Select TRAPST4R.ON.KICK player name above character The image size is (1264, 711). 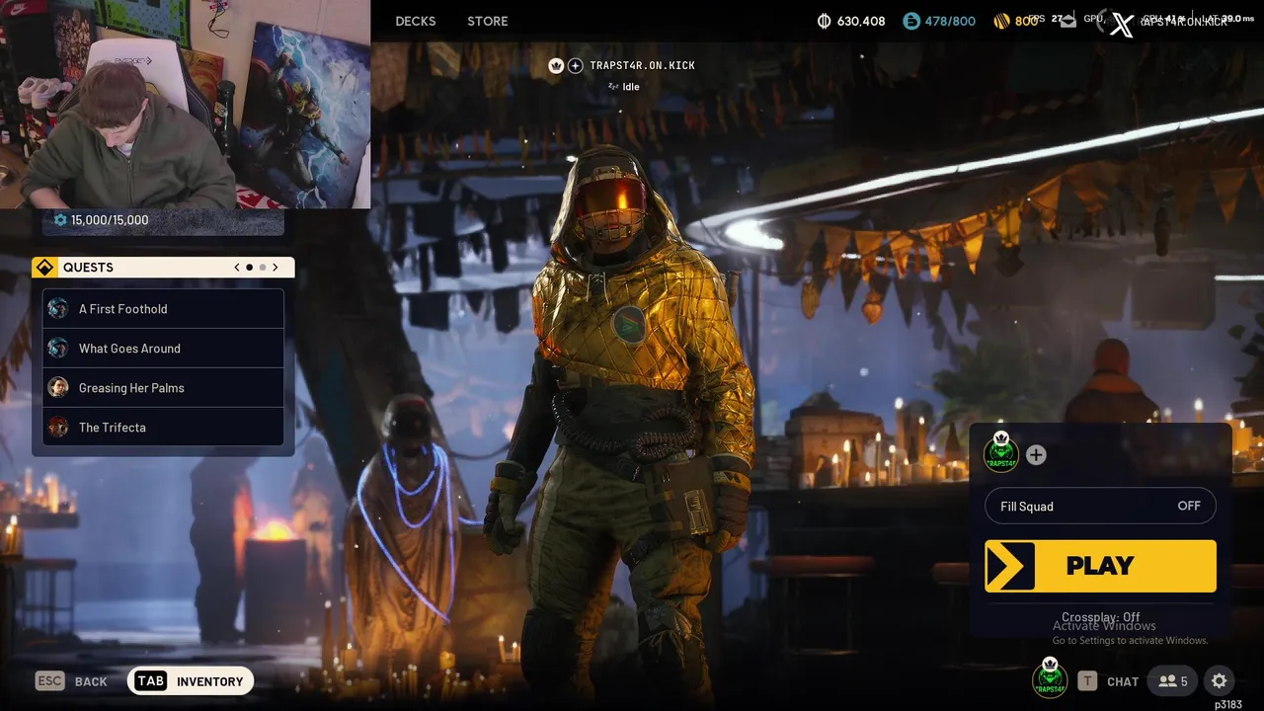pyautogui.click(x=642, y=65)
